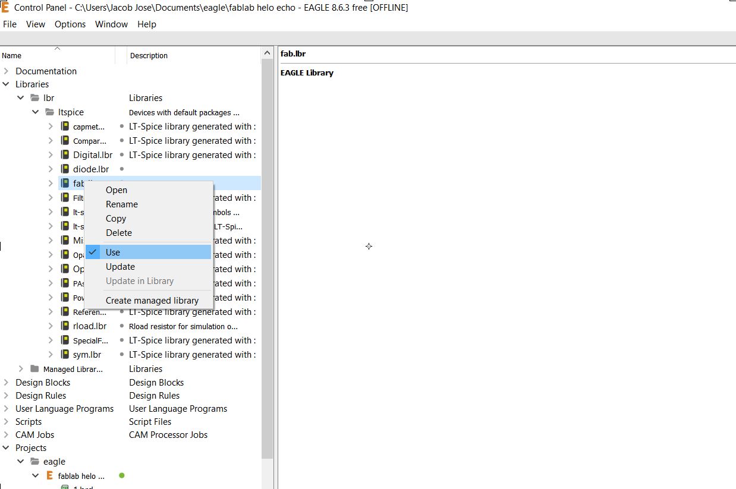
Task: Toggle in-use dot for SpecialF... library
Action: [122, 340]
